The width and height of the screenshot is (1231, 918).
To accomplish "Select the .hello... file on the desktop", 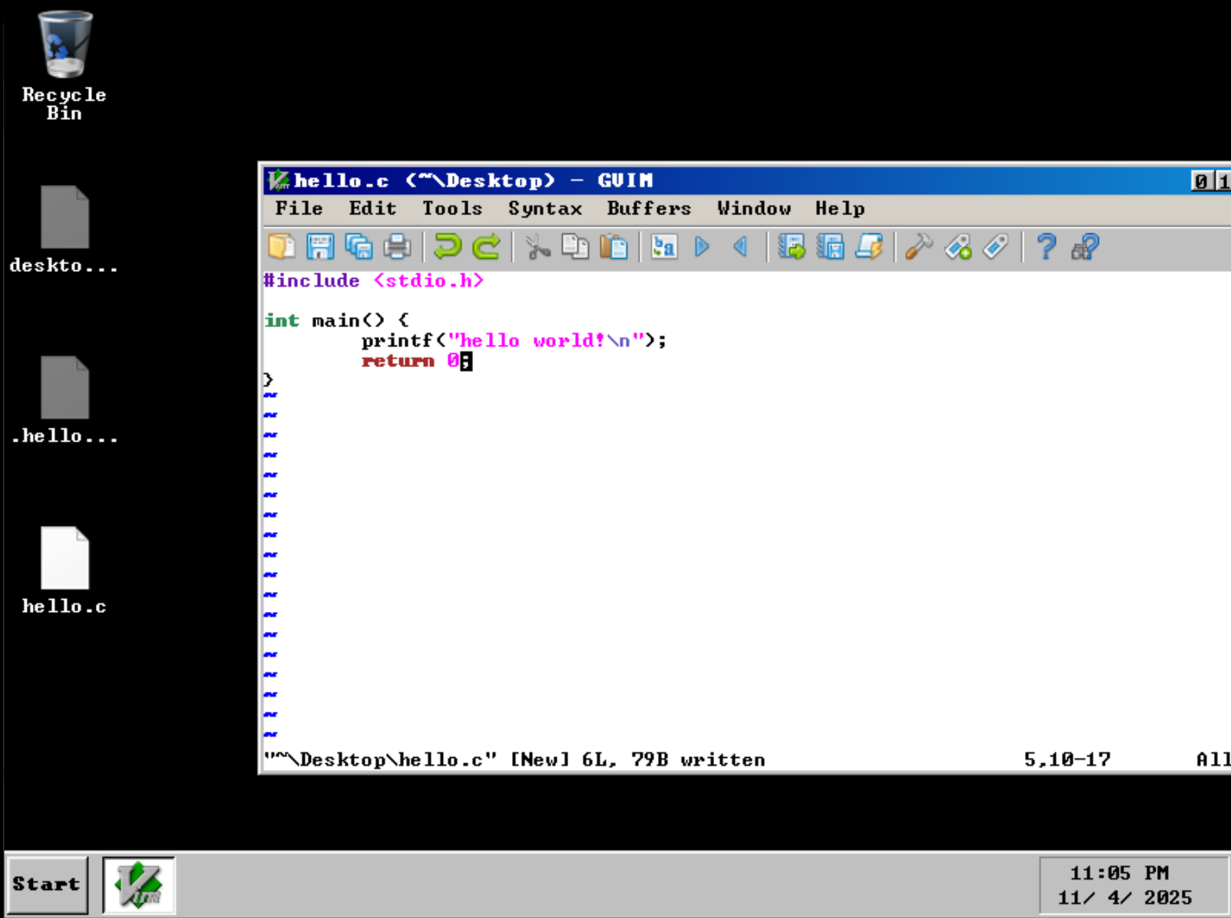I will coord(64,400).
